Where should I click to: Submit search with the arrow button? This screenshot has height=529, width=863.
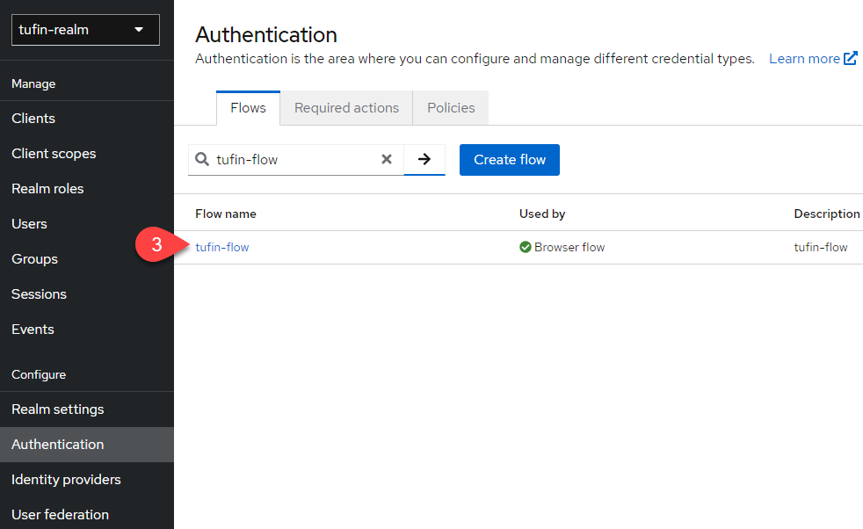424,160
